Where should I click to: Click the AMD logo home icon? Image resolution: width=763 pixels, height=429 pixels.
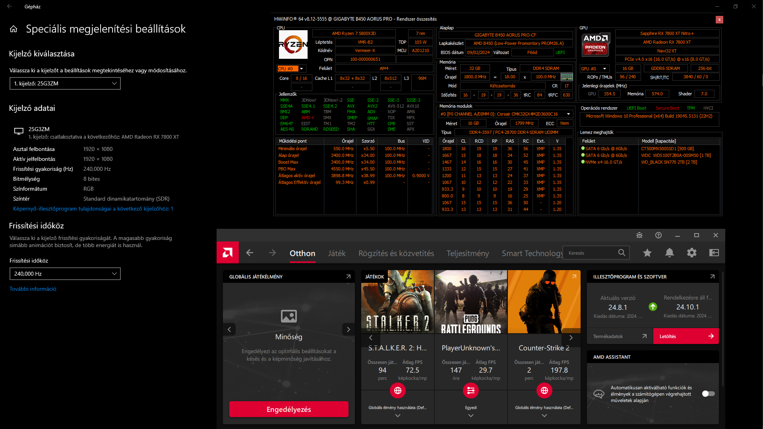228,253
